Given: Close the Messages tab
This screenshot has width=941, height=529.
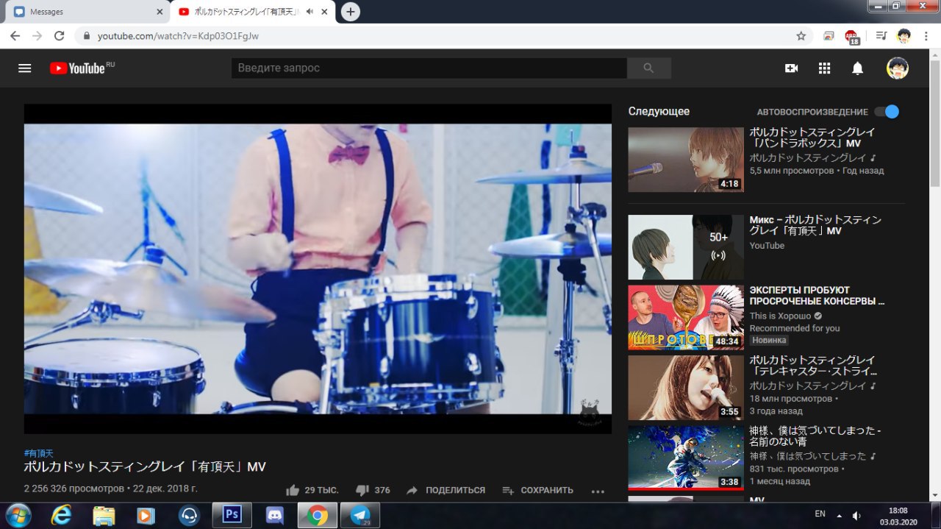Looking at the screenshot, I should point(160,12).
